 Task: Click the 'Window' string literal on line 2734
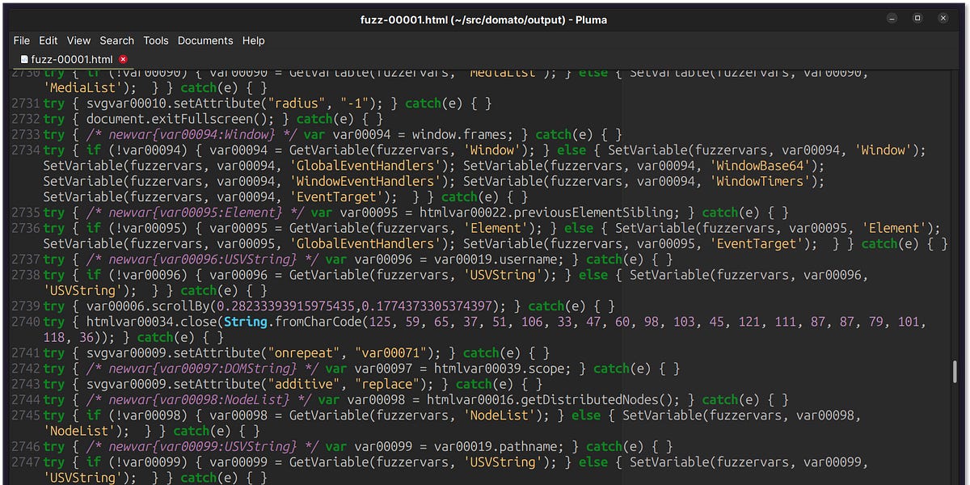(493, 150)
